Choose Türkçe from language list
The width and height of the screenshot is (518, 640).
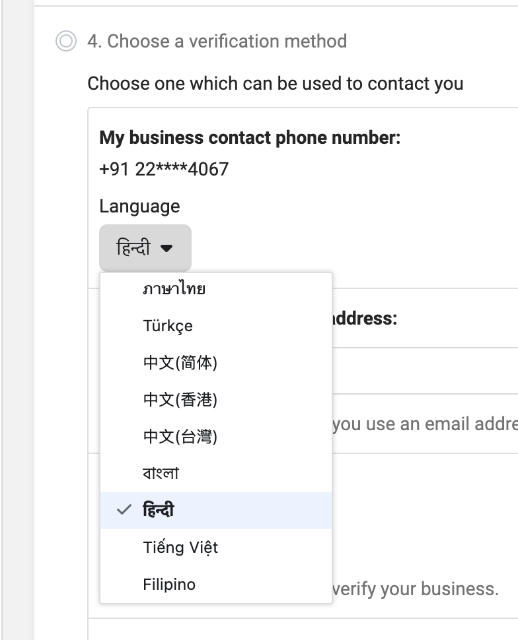[x=168, y=326]
